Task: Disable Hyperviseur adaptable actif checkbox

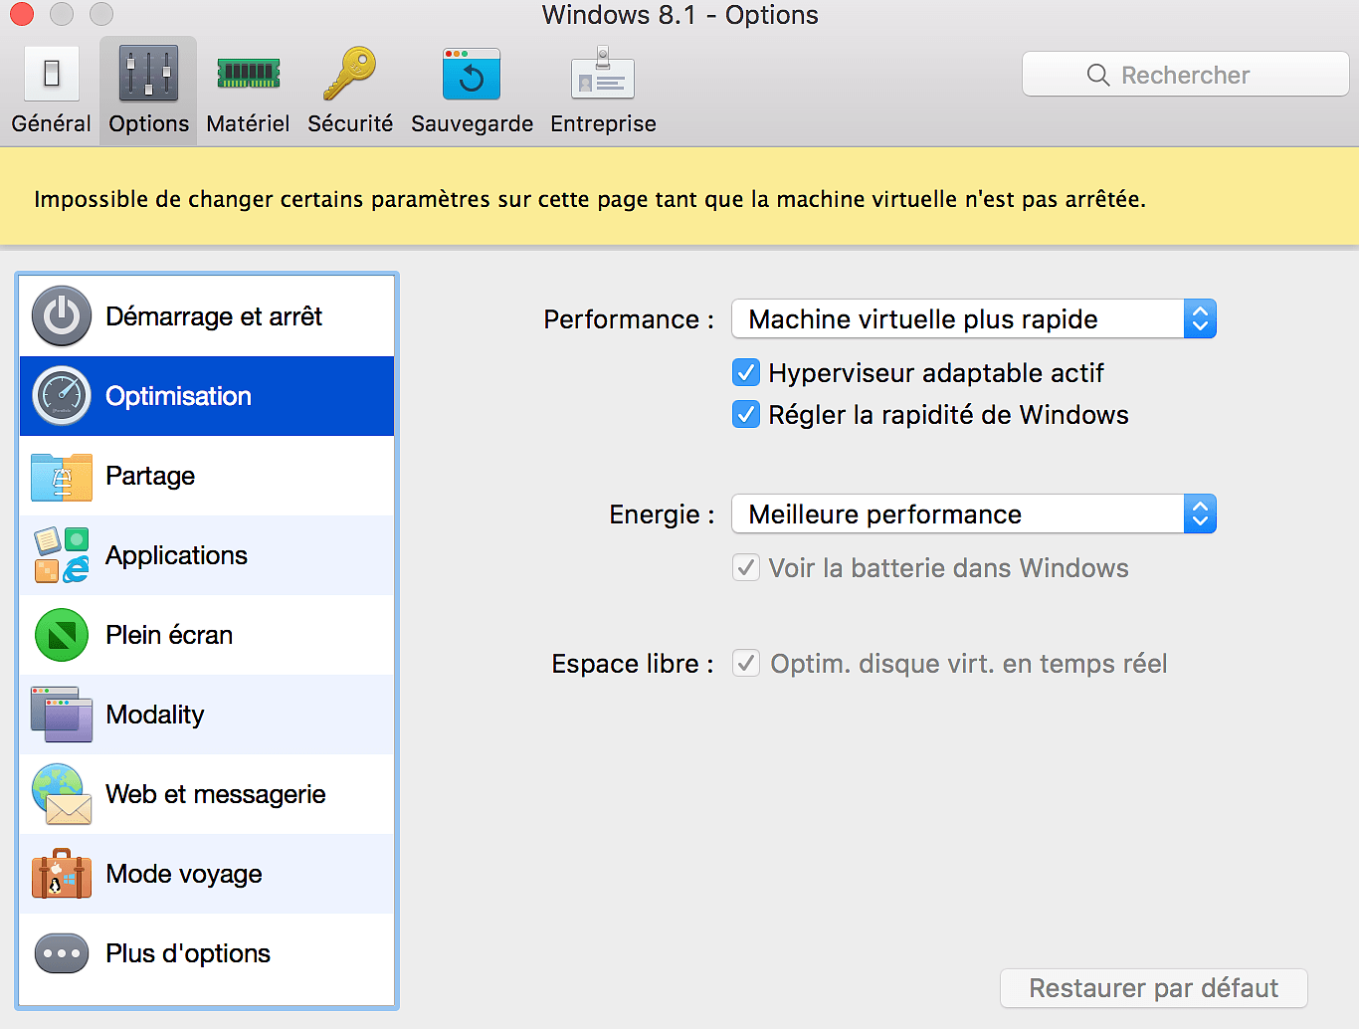Action: [746, 373]
